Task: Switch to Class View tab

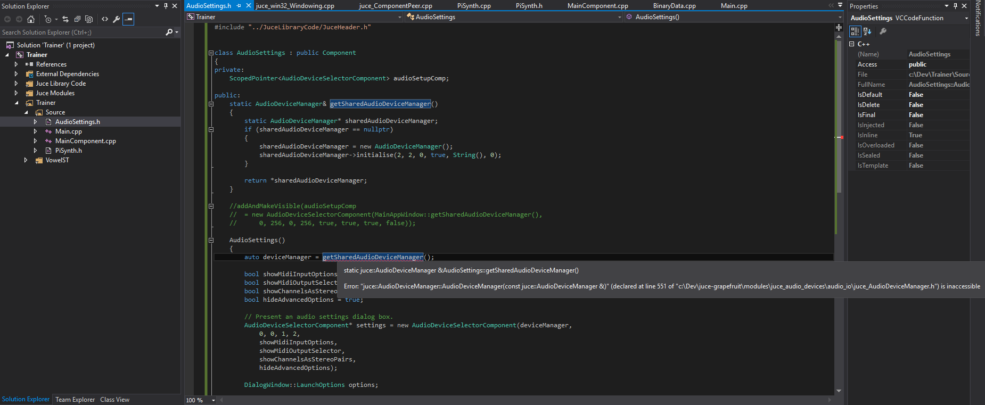Action: [x=114, y=400]
